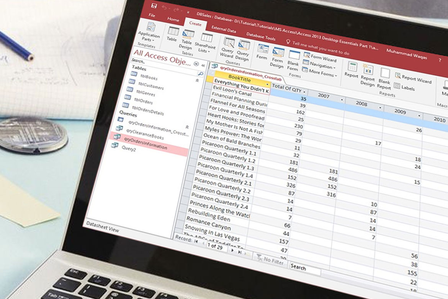This screenshot has height=299, width=448.
Task: Click the Muhammad Waqas account name
Action: (407, 54)
